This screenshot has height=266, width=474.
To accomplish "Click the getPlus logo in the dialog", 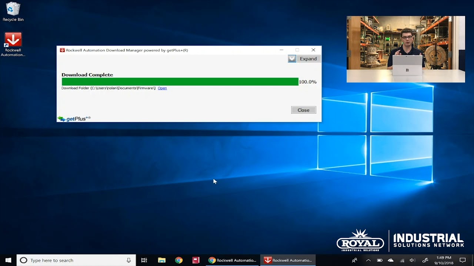I will [74, 119].
